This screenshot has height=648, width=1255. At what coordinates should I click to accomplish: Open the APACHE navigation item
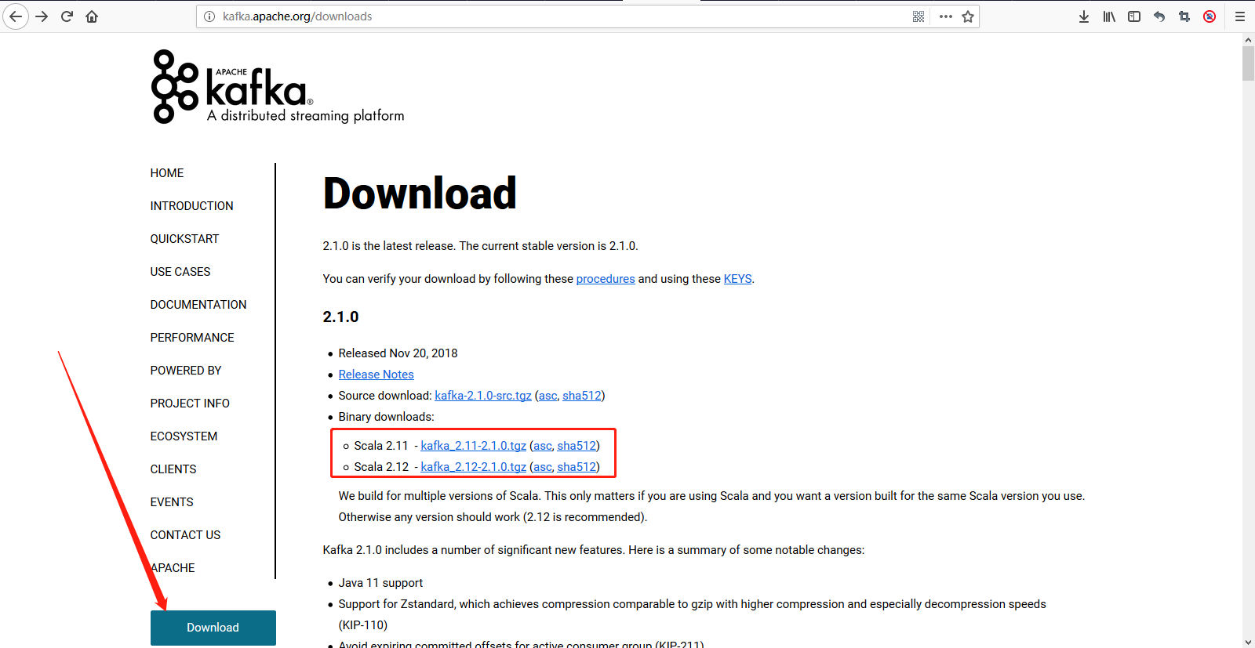click(173, 568)
